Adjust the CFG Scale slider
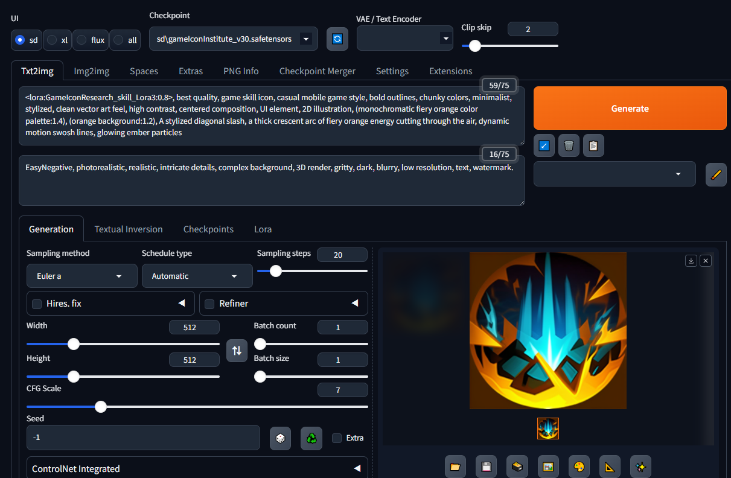The width and height of the screenshot is (731, 478). pyautogui.click(x=197, y=407)
